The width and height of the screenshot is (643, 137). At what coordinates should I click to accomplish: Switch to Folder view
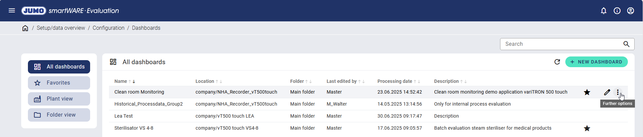click(x=59, y=115)
